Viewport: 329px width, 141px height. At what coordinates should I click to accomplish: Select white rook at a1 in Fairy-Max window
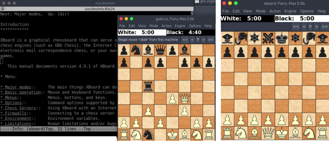pyautogui.click(x=227, y=133)
